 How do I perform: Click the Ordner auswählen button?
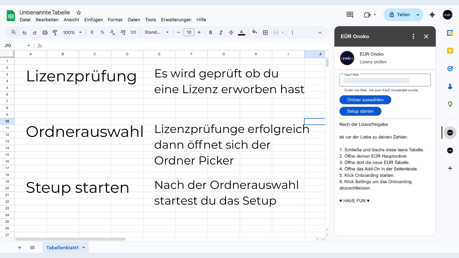[x=365, y=100]
